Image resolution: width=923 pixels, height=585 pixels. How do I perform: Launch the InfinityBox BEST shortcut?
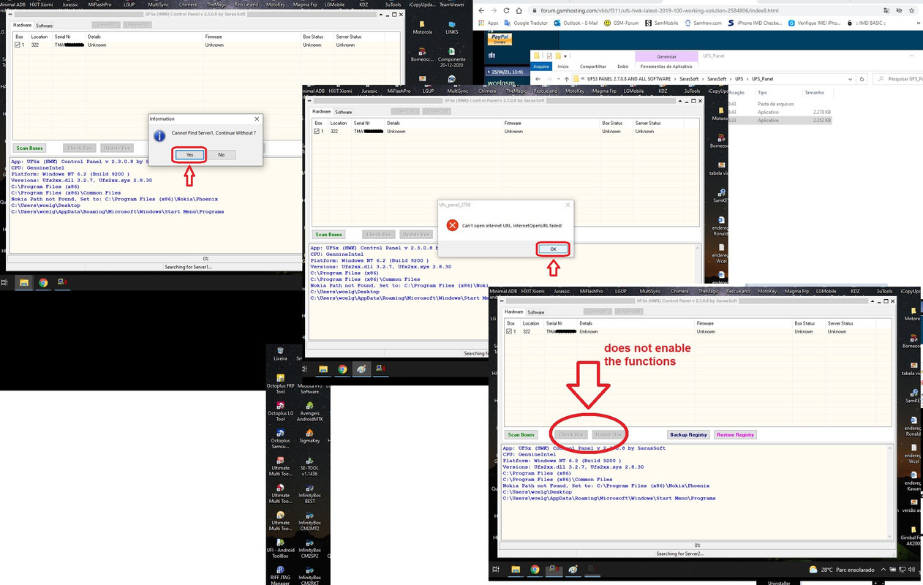coord(309,494)
